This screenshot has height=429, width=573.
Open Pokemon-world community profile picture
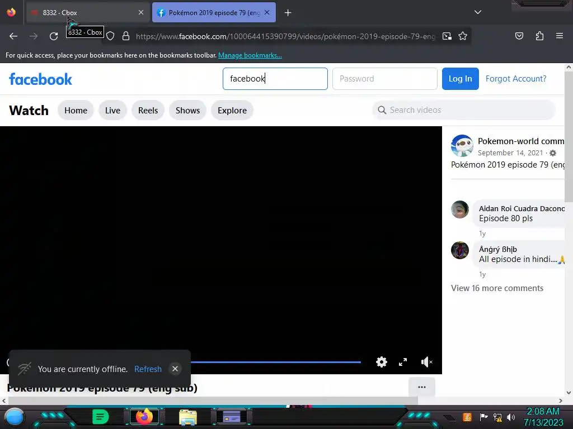[x=462, y=146]
